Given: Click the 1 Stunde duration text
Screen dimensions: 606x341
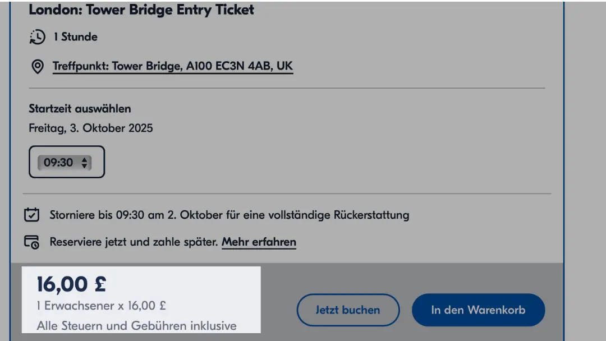Looking at the screenshot, I should (x=75, y=37).
